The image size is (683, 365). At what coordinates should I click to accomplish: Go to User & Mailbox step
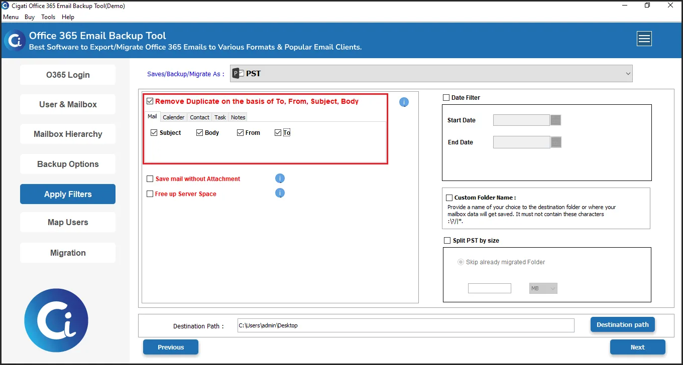tap(68, 104)
